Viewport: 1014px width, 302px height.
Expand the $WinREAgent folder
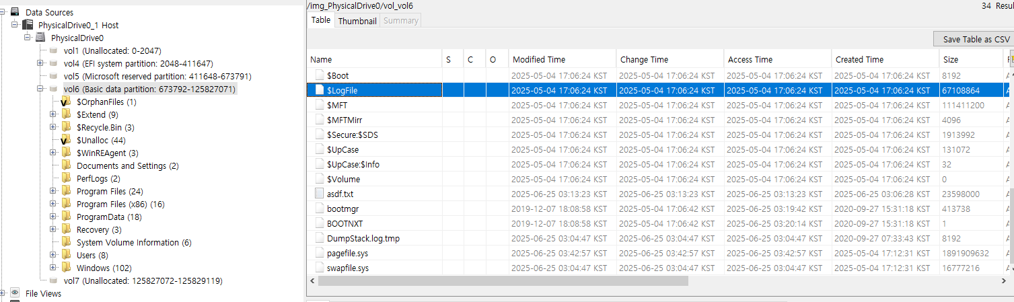53,153
